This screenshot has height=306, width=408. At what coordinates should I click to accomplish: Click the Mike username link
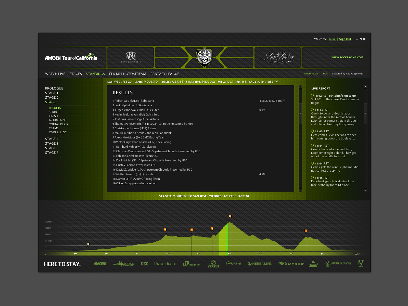(332, 39)
